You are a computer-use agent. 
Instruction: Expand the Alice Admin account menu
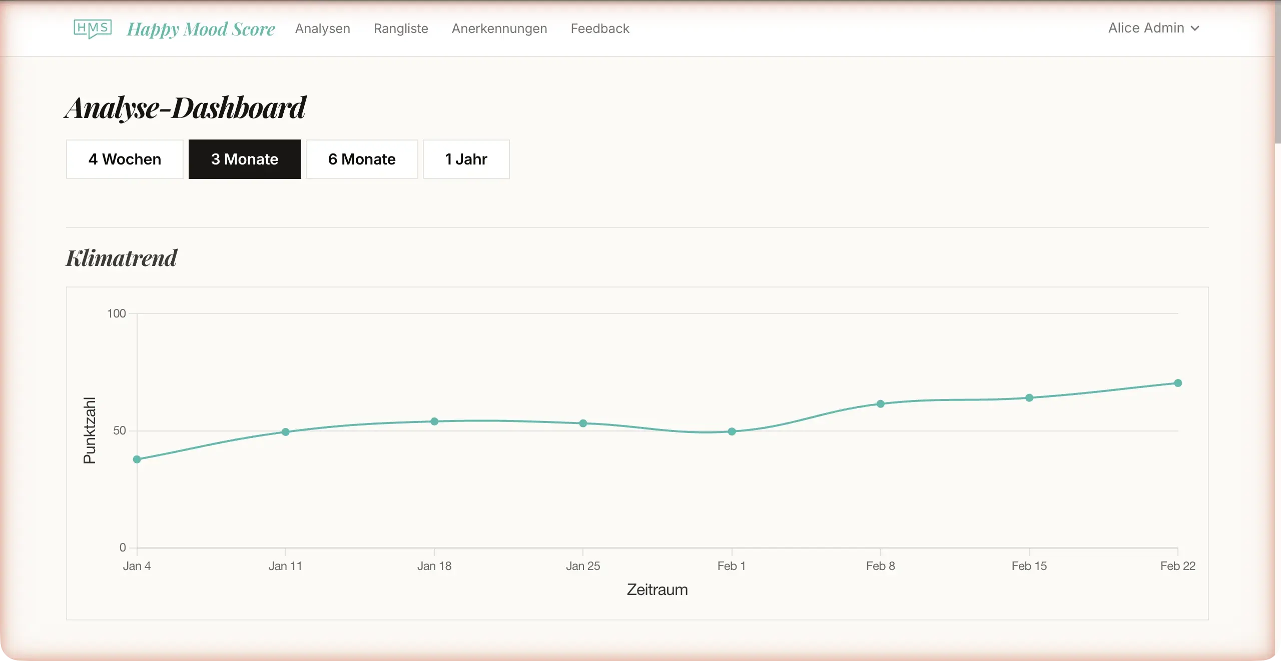[1145, 28]
